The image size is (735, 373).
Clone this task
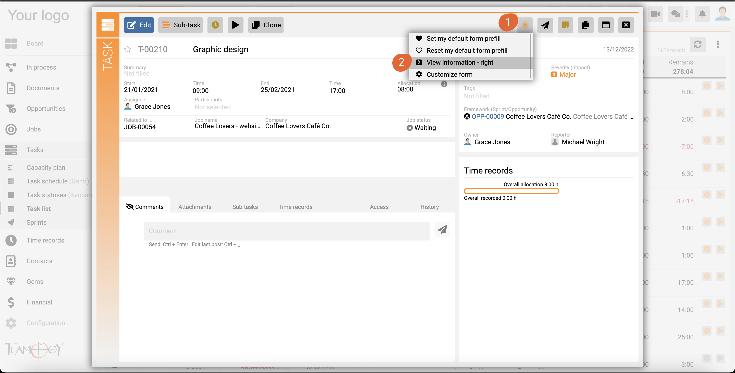266,25
